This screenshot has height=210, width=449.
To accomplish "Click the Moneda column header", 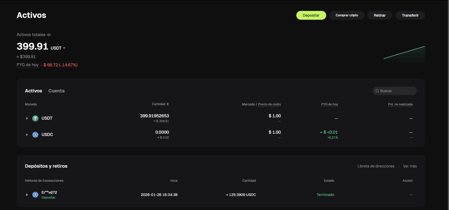I will coord(31,104).
